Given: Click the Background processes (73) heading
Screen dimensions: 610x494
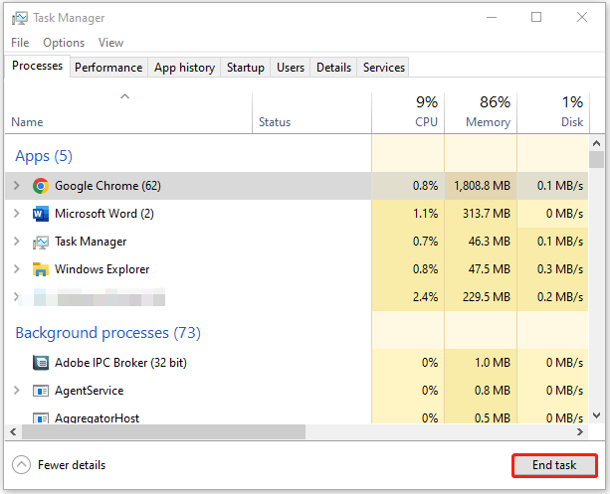Looking at the screenshot, I should click(x=107, y=333).
